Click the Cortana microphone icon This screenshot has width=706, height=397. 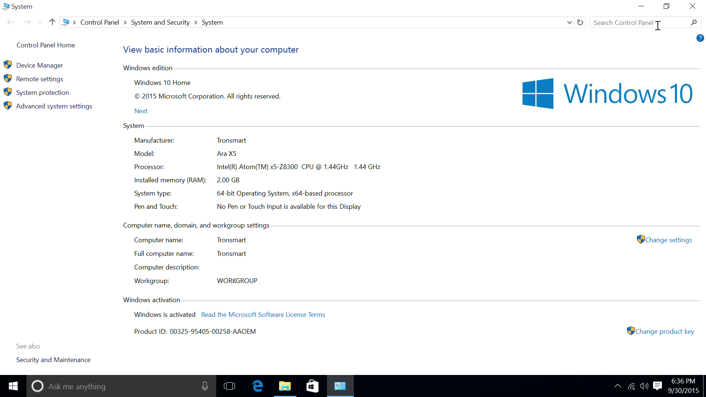click(x=205, y=386)
